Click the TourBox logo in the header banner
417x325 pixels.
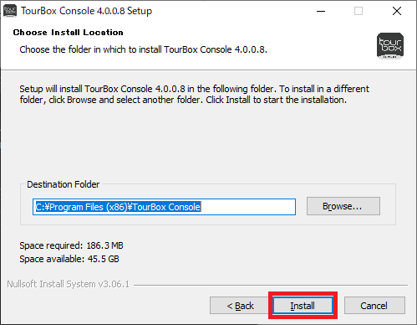click(390, 46)
